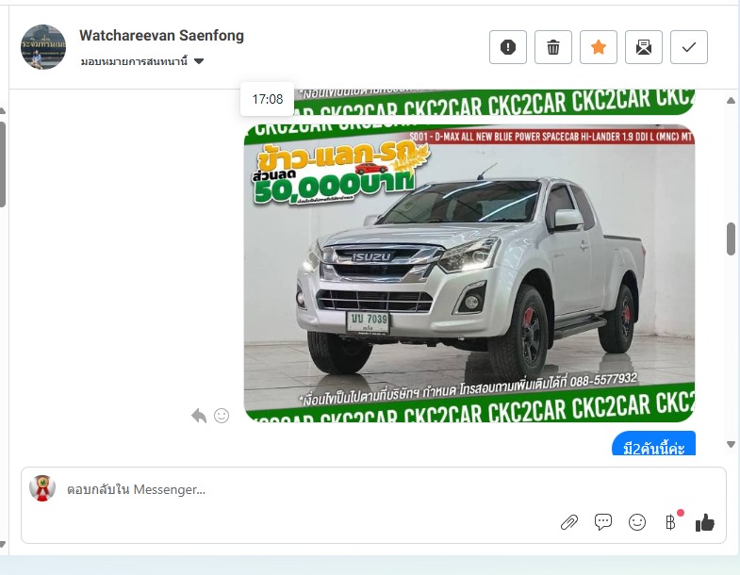The height and width of the screenshot is (575, 740).
Task: Open emoji picker in reply box
Action: pos(637,522)
